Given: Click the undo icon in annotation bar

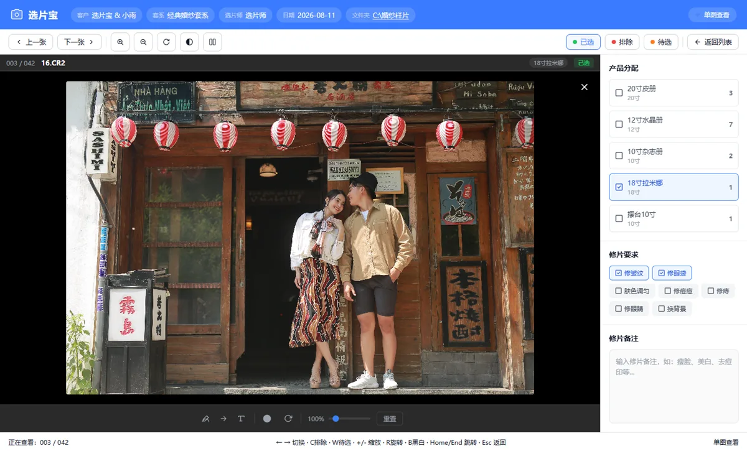Looking at the screenshot, I should click(288, 419).
